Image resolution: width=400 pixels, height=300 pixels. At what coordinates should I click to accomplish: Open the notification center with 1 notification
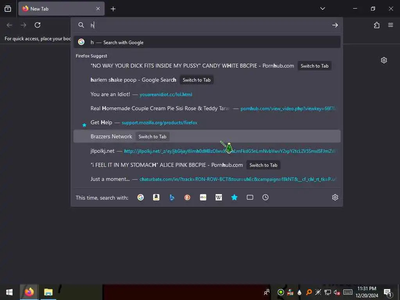(388, 292)
